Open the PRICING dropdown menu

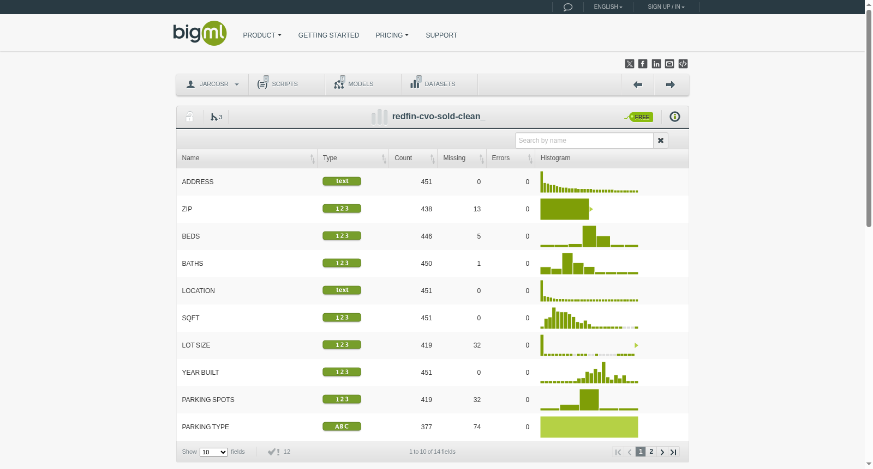[392, 35]
